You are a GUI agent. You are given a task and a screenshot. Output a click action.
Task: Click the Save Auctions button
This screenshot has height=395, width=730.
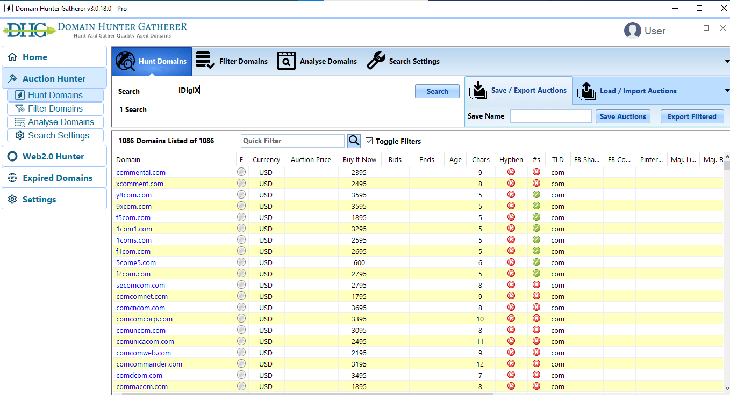622,116
